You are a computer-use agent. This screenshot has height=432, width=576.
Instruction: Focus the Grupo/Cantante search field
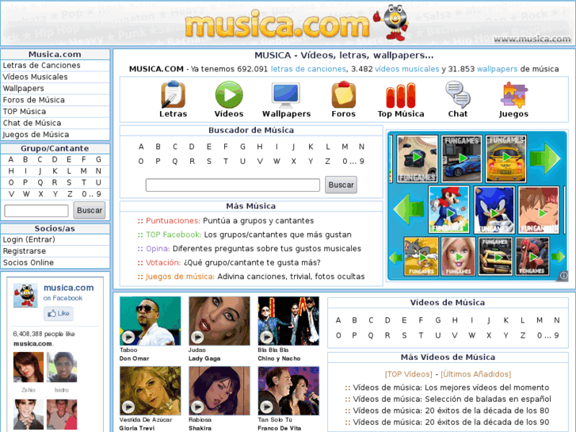click(36, 211)
